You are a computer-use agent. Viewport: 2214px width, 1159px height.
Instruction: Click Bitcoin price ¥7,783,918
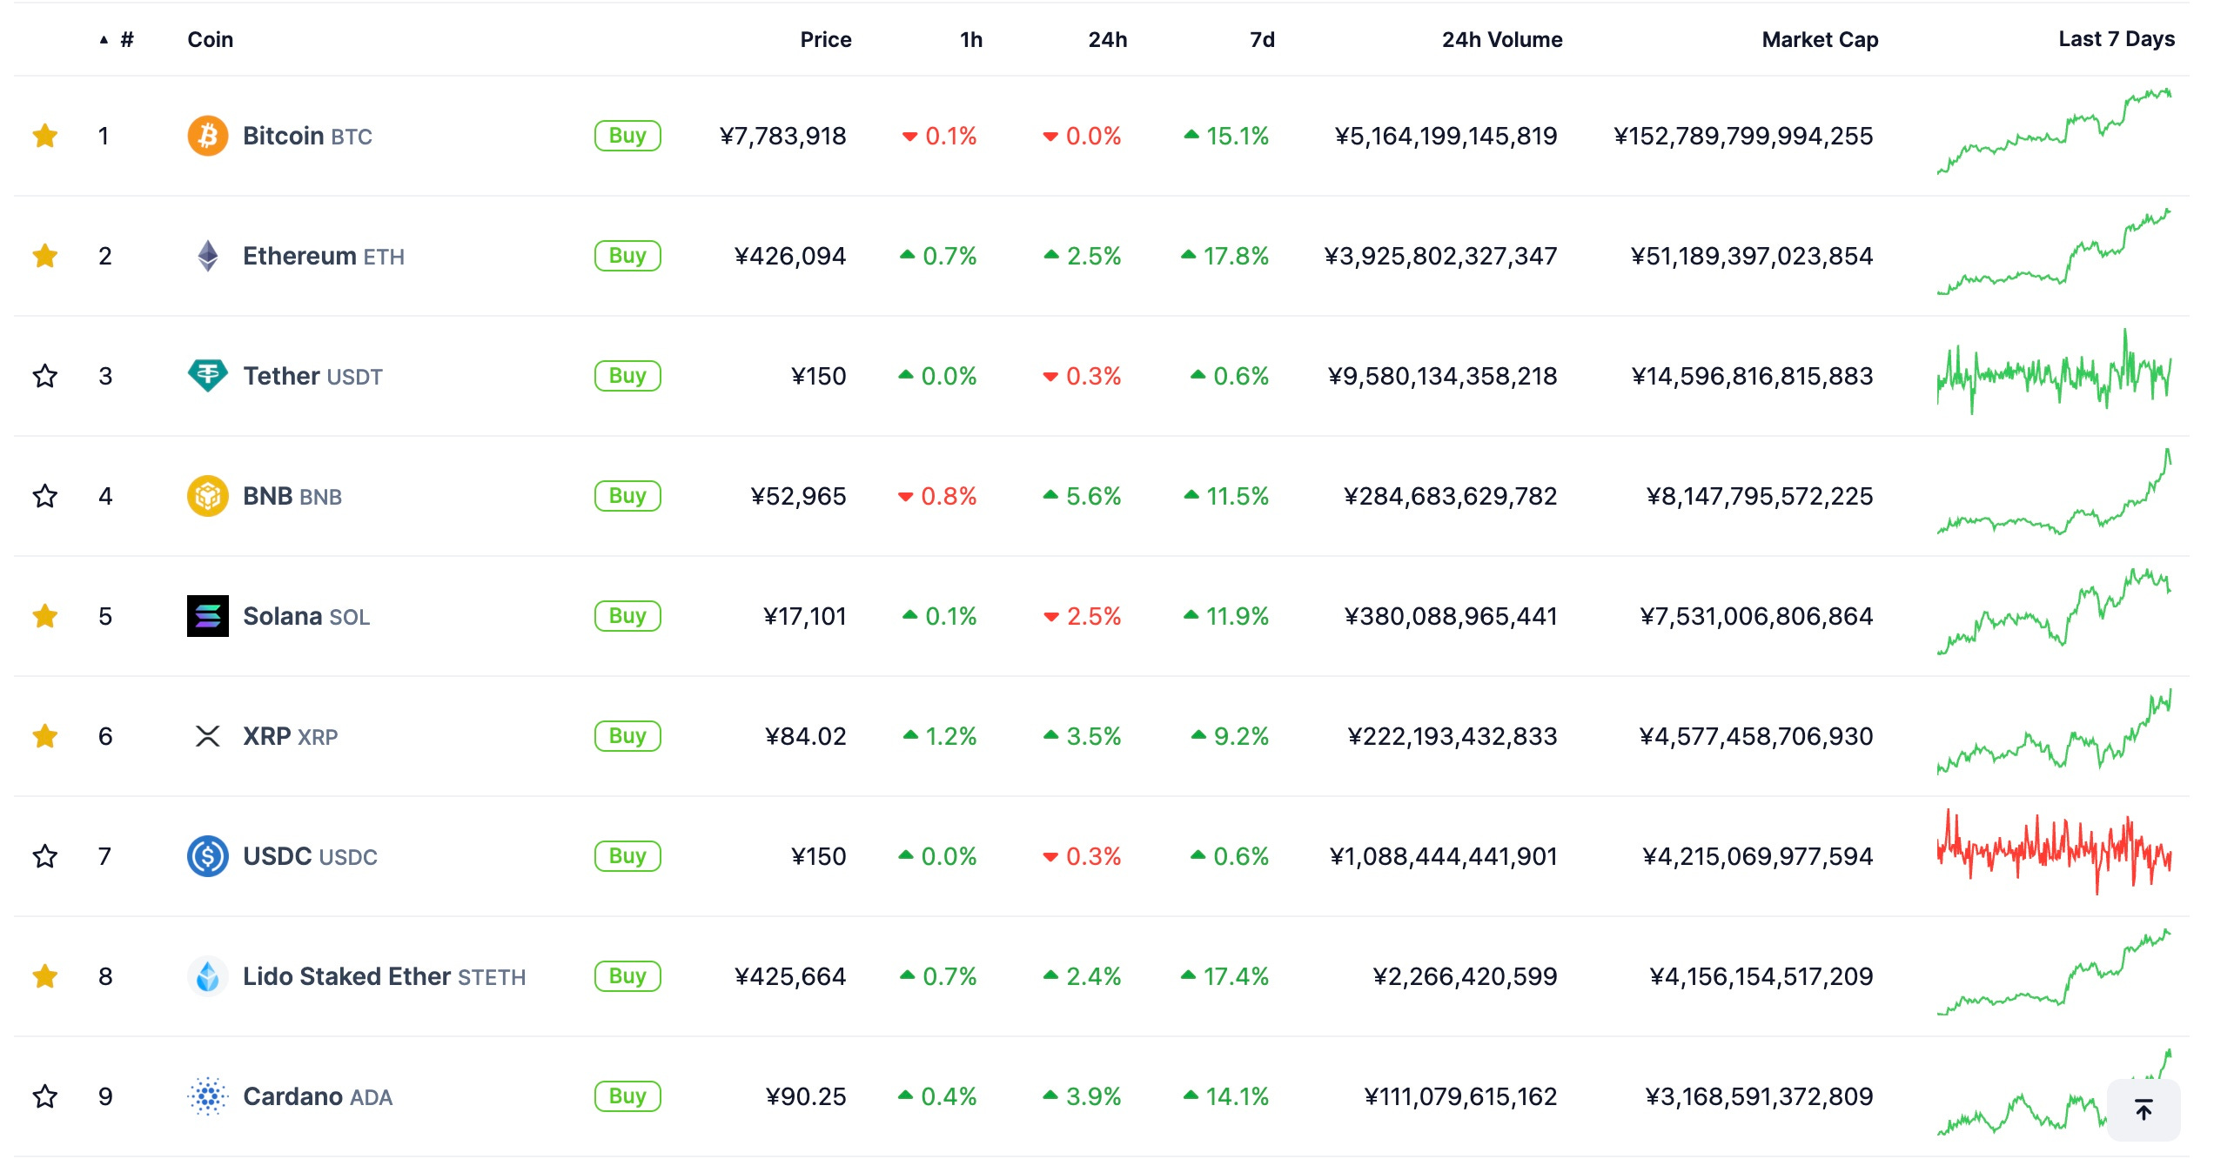[x=782, y=136]
